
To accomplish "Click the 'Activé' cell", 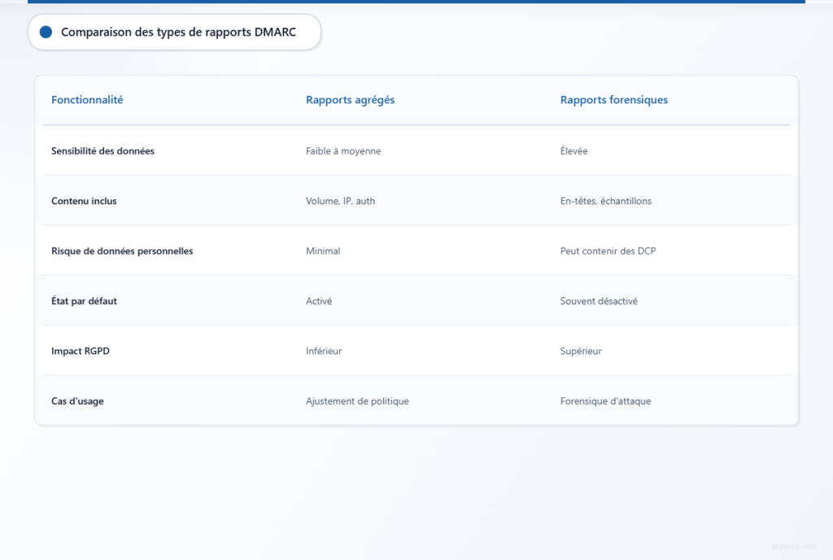I will (319, 300).
